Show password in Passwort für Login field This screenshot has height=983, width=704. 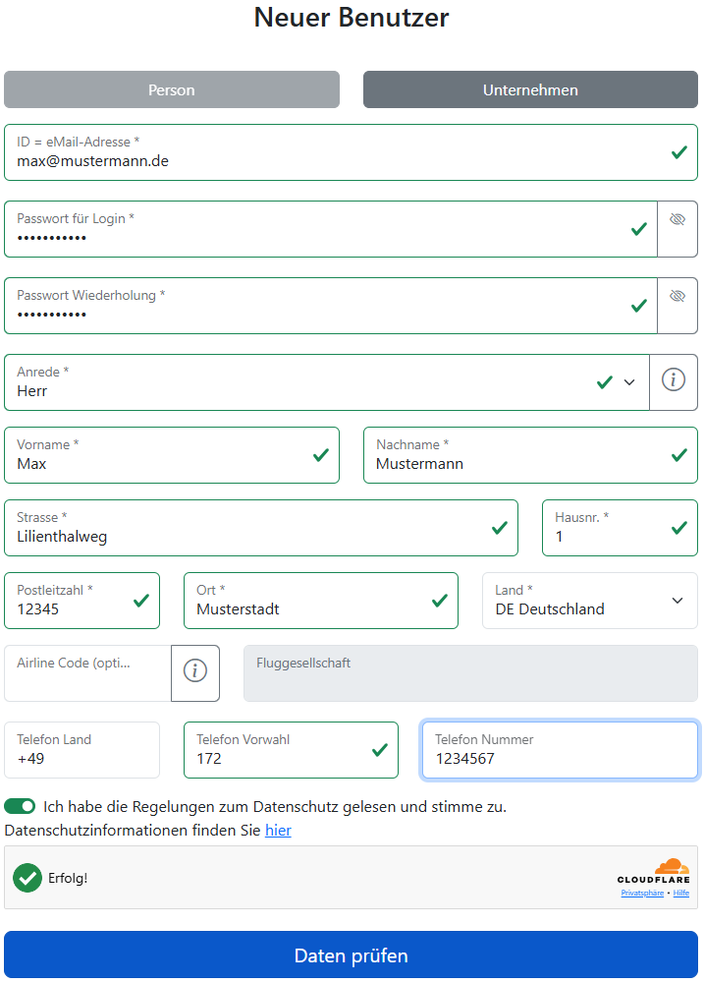click(x=677, y=220)
